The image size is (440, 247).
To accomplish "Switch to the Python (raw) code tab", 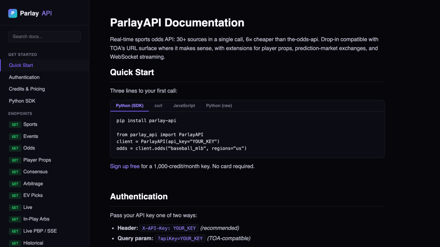I will [x=219, y=106].
